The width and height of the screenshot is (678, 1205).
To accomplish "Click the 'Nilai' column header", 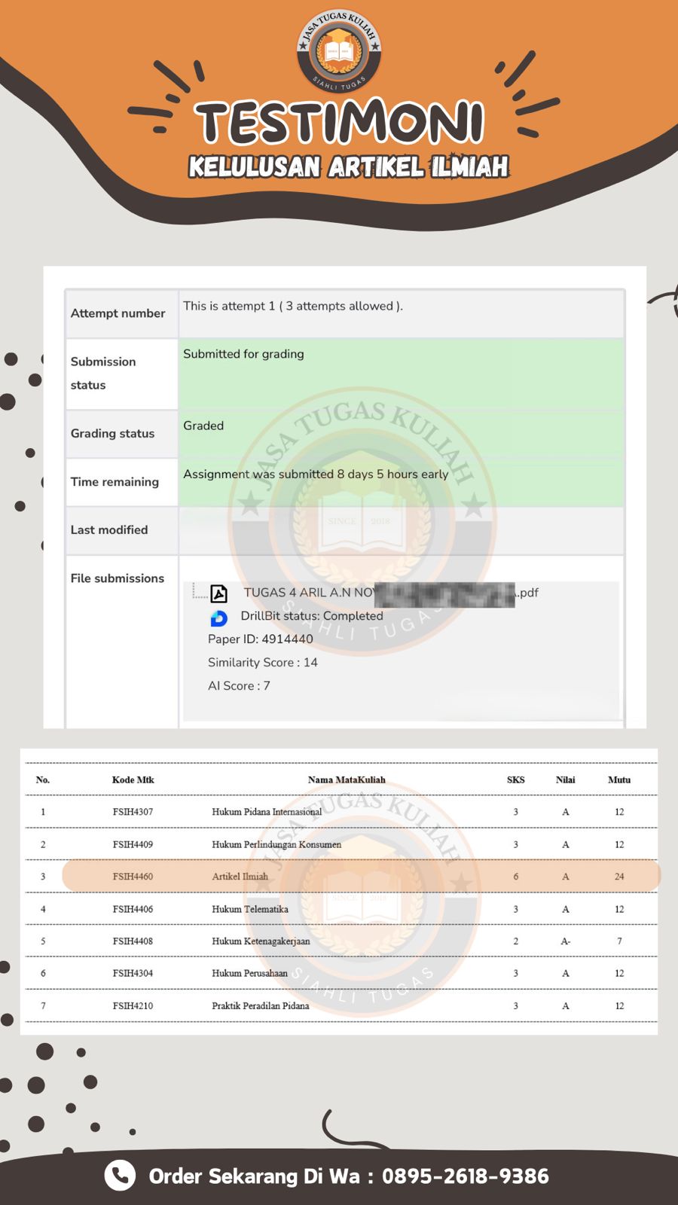I will (566, 779).
